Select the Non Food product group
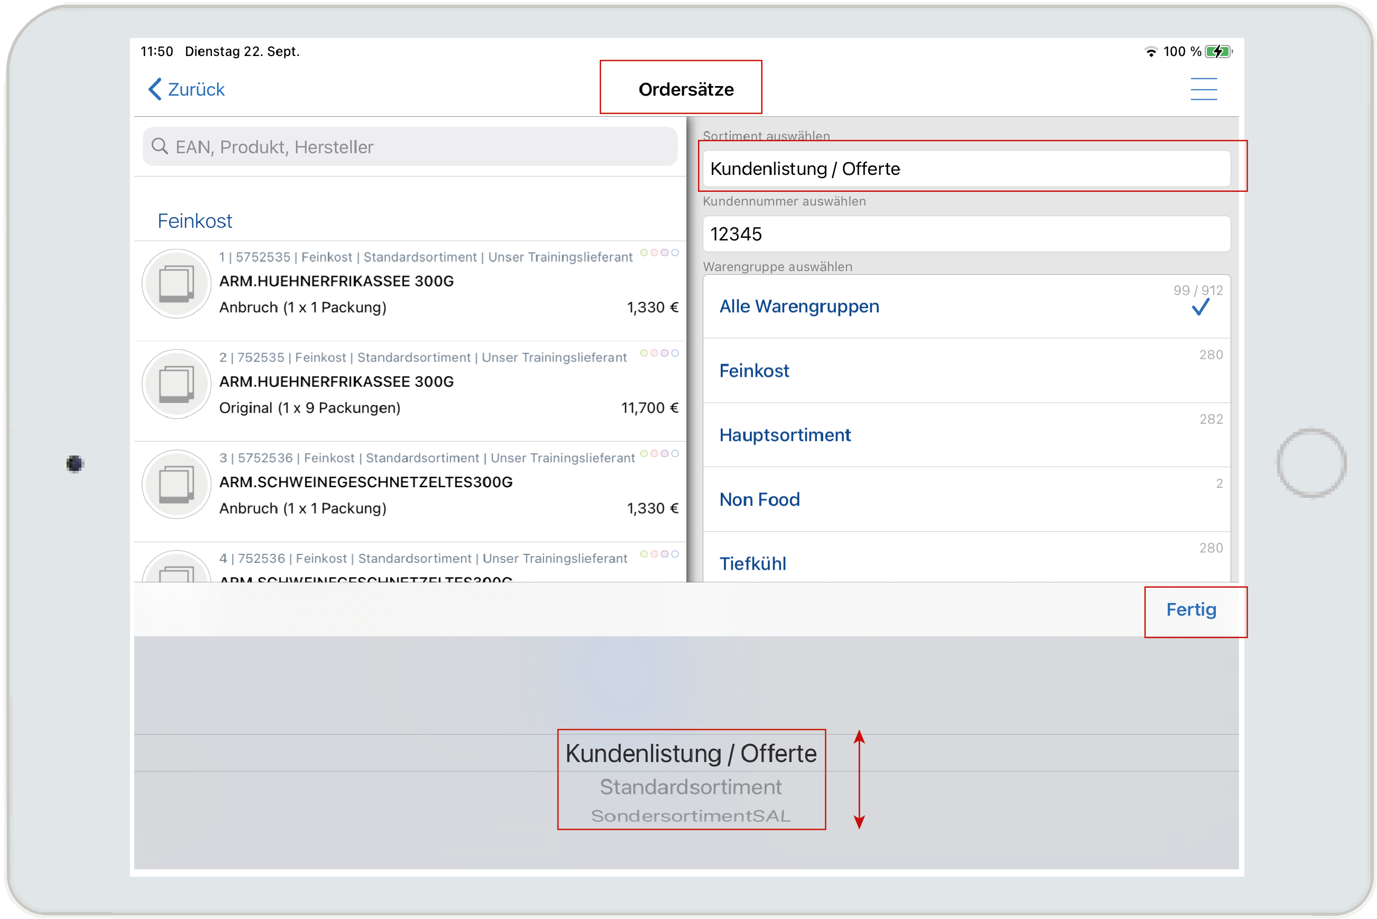This screenshot has width=1377, height=919. [x=759, y=499]
